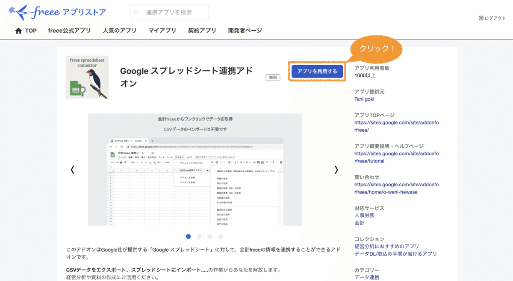The width and height of the screenshot is (513, 281).
Task: Click the アプリ利用者数 label
Action: coord(372,68)
